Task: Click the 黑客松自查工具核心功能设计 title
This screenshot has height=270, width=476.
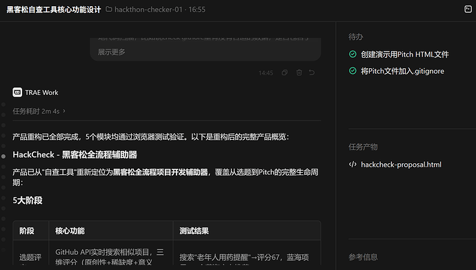Action: [x=54, y=10]
